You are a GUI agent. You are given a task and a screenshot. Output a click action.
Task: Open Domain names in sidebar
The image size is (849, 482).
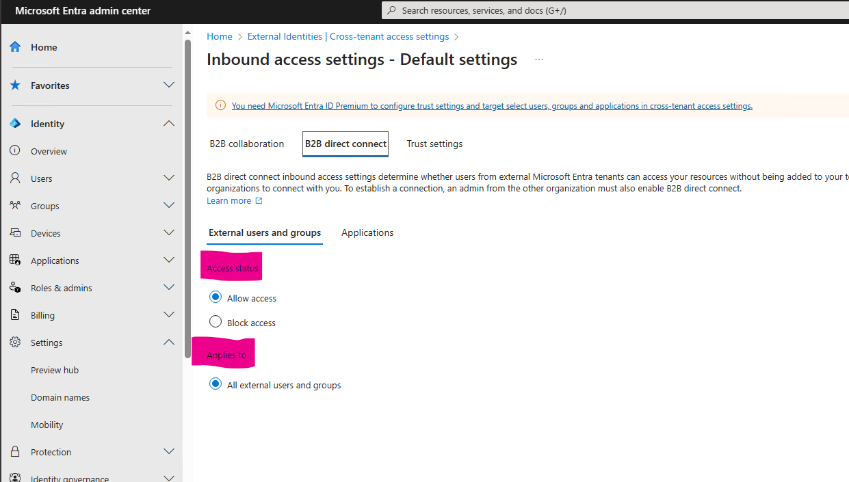(x=60, y=397)
